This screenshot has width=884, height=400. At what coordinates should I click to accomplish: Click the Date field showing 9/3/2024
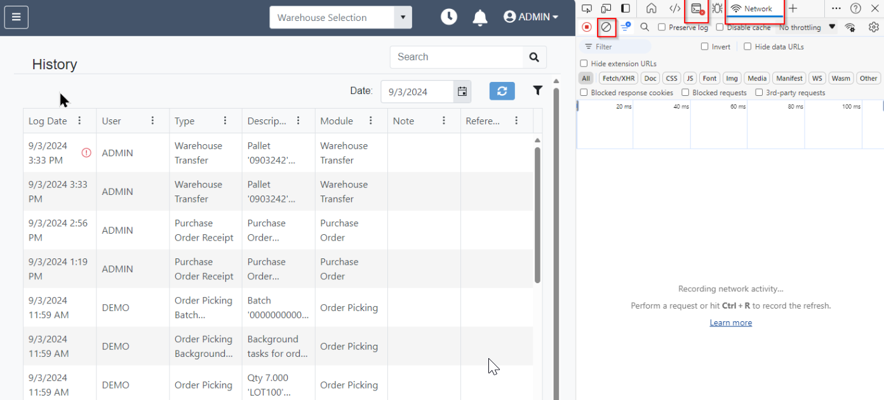coord(417,91)
